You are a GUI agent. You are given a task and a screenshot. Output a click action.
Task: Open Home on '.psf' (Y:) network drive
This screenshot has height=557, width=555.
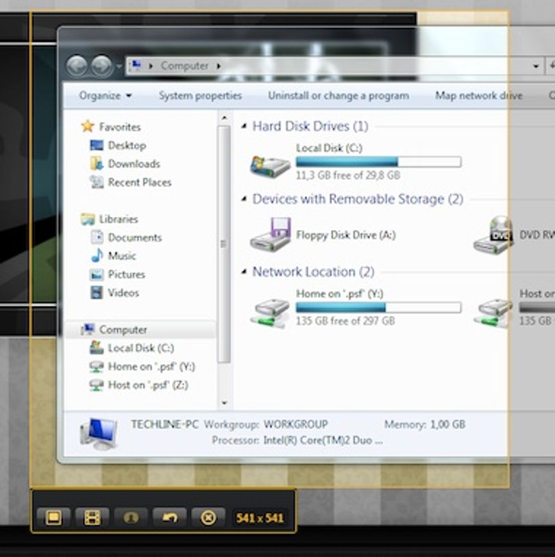click(271, 313)
